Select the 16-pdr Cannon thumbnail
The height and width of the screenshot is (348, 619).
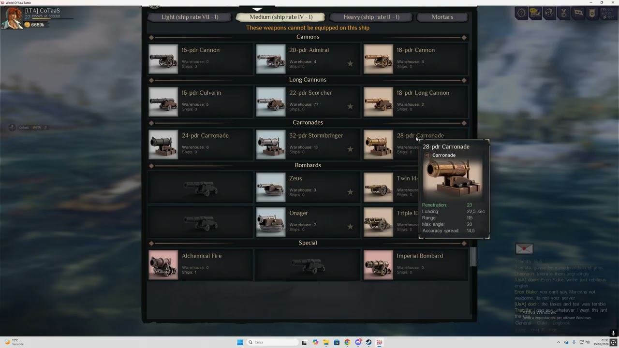(163, 59)
